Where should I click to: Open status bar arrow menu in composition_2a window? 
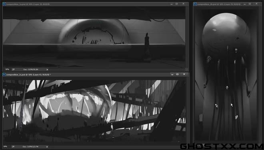(x=47, y=69)
